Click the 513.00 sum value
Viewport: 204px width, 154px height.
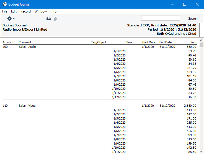click(x=191, y=127)
